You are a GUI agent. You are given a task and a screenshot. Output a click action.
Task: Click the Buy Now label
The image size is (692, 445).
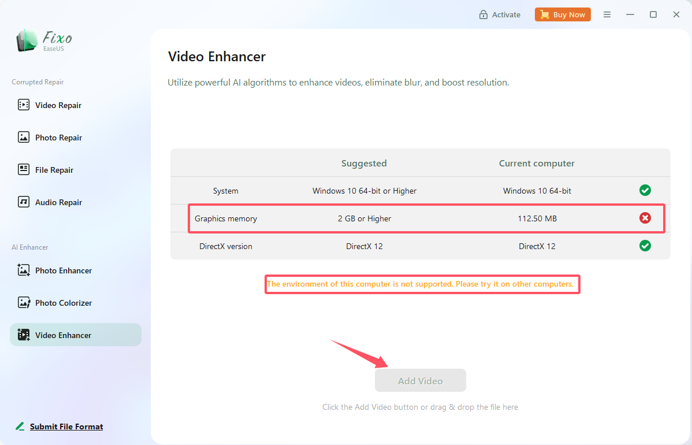[x=569, y=14]
